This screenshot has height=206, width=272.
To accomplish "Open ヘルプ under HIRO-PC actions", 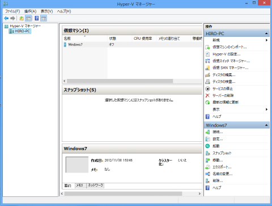I will coord(217,116).
